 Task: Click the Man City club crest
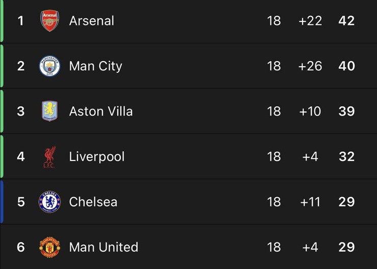click(x=50, y=66)
